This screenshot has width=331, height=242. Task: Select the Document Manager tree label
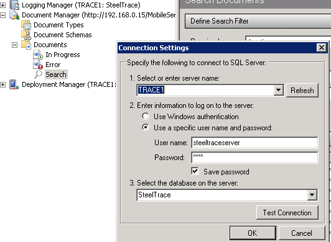98,15
